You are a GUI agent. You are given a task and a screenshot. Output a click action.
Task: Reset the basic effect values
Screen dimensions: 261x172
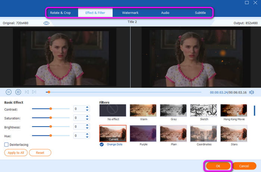(x=40, y=153)
